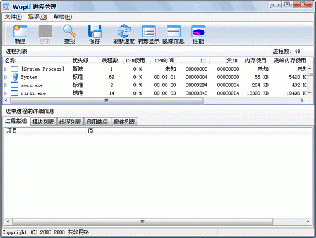This screenshot has width=316, height=238.
Task: Click the details pane horizontal scrollbar thumb
Action: [143, 222]
